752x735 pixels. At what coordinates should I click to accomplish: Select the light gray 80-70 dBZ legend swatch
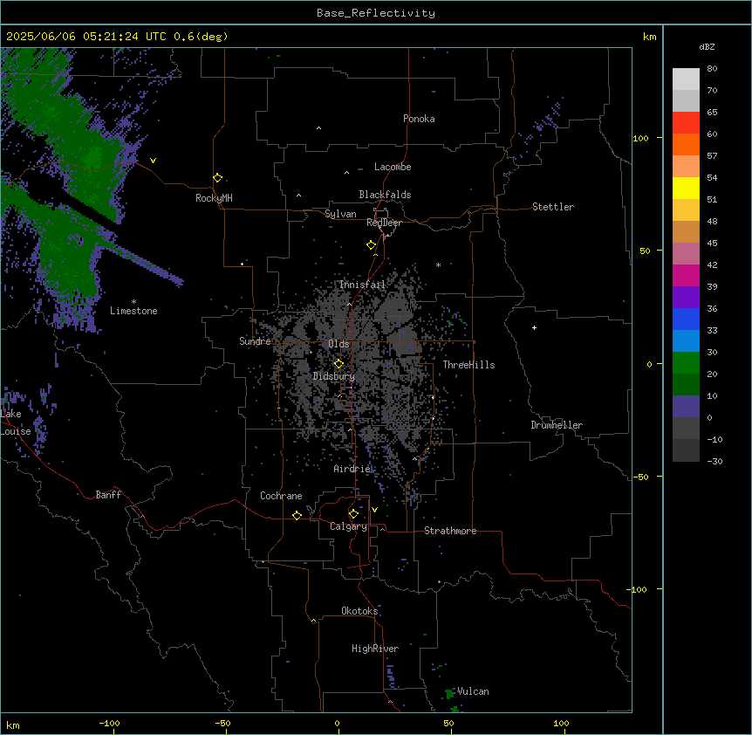(x=686, y=79)
